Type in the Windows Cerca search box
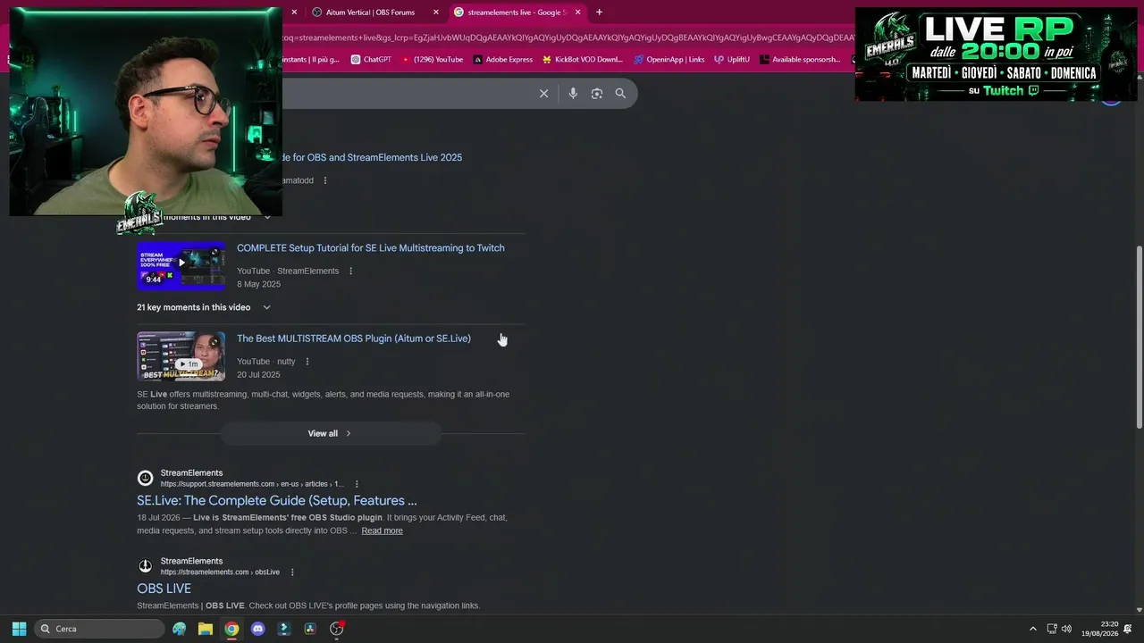Viewport: 1144px width, 643px height. tap(100, 629)
